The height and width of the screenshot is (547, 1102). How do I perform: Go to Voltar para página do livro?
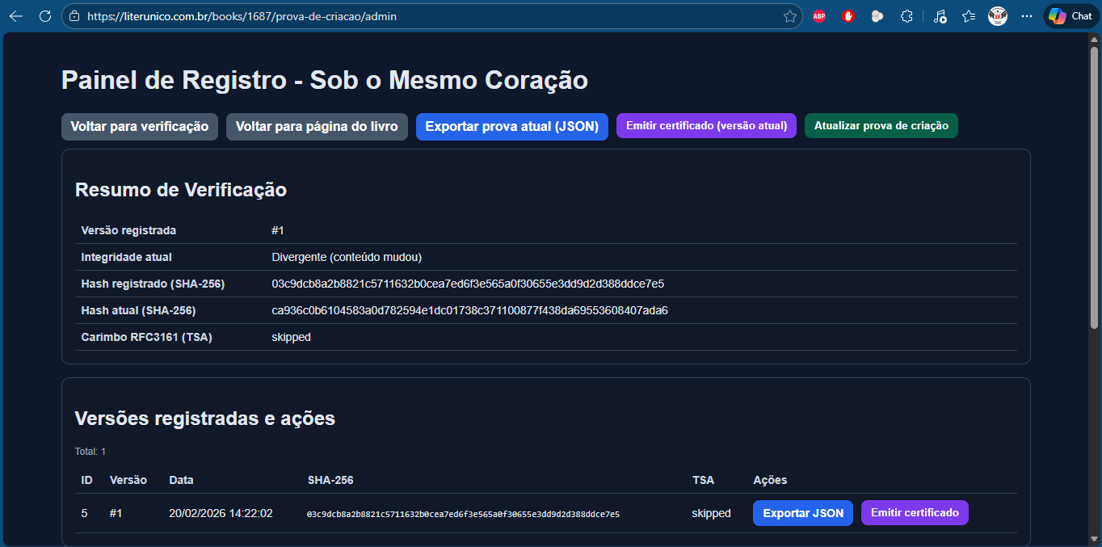pos(317,127)
